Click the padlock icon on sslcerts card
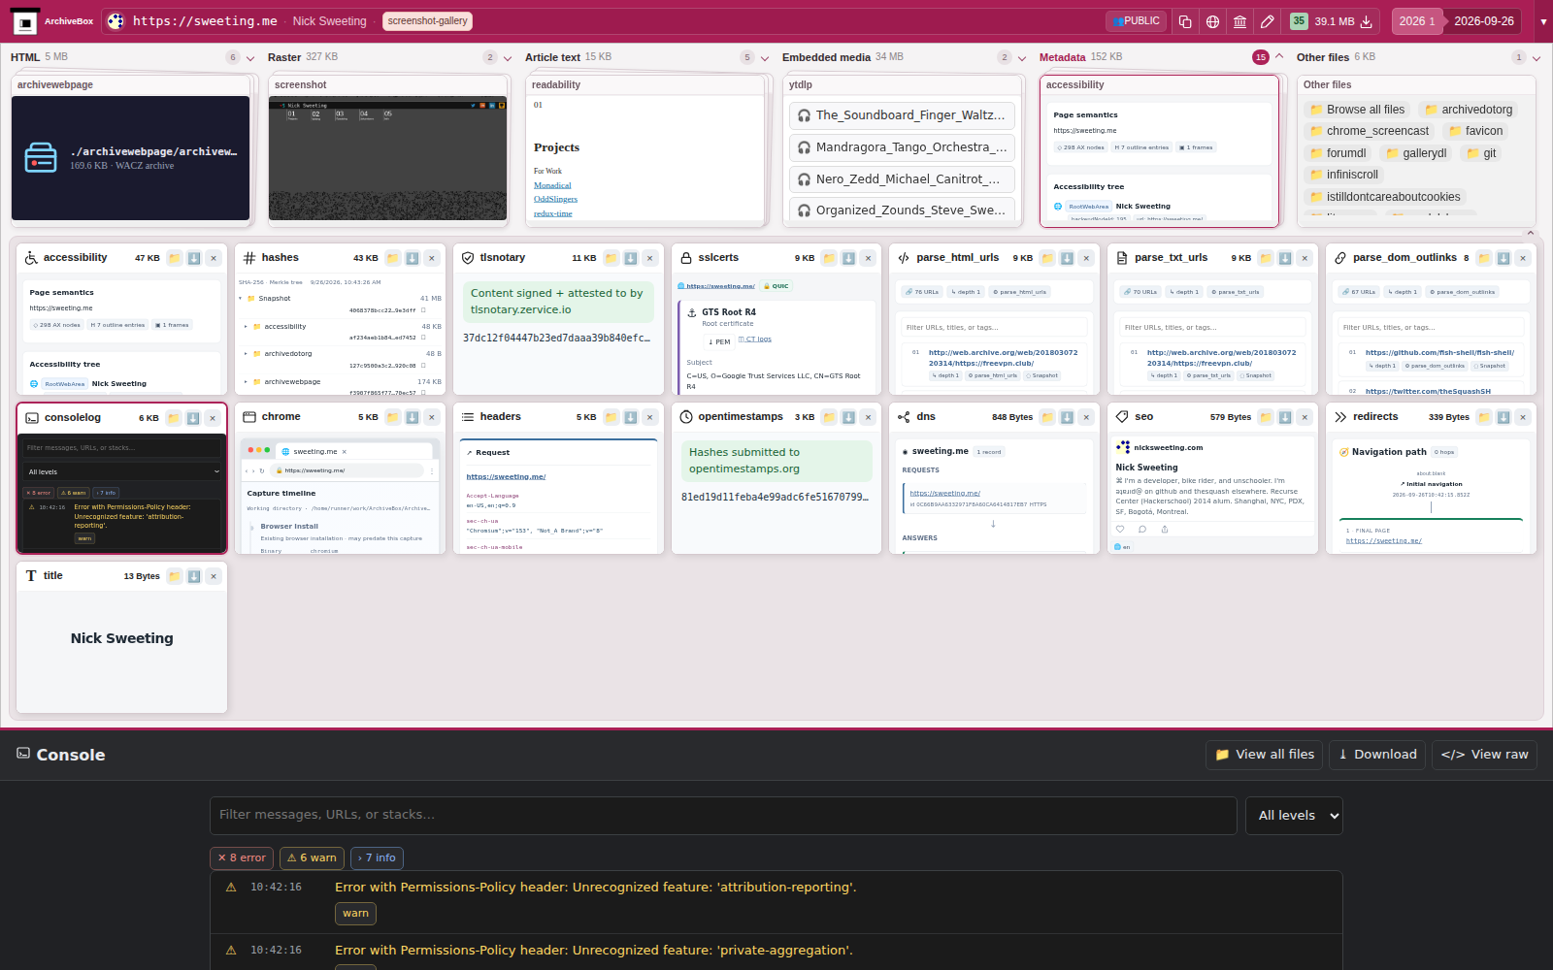The image size is (1553, 970). point(686,258)
